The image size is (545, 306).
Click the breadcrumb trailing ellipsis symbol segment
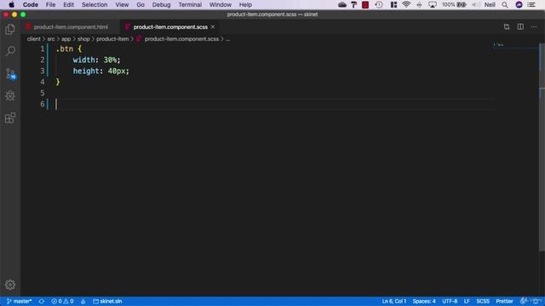227,39
